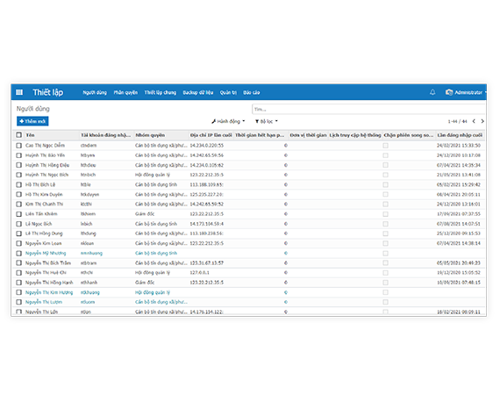Screen dimensions: 500x402
Task: Click the Thiết lập app title
Action: pyautogui.click(x=48, y=92)
